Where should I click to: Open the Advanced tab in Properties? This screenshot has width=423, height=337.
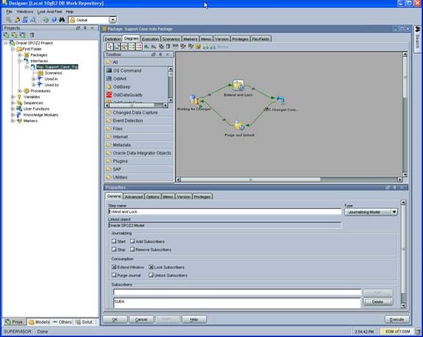click(134, 196)
